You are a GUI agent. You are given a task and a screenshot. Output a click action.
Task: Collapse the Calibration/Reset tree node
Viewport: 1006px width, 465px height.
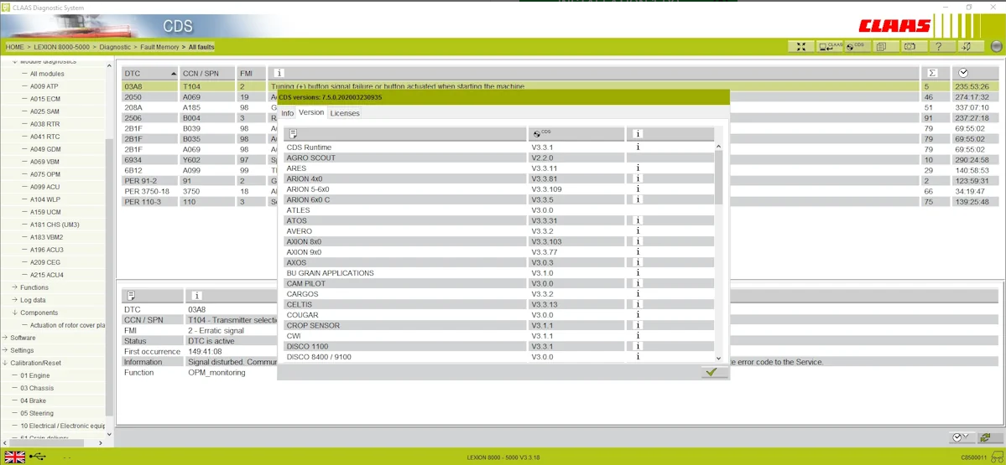click(35, 363)
